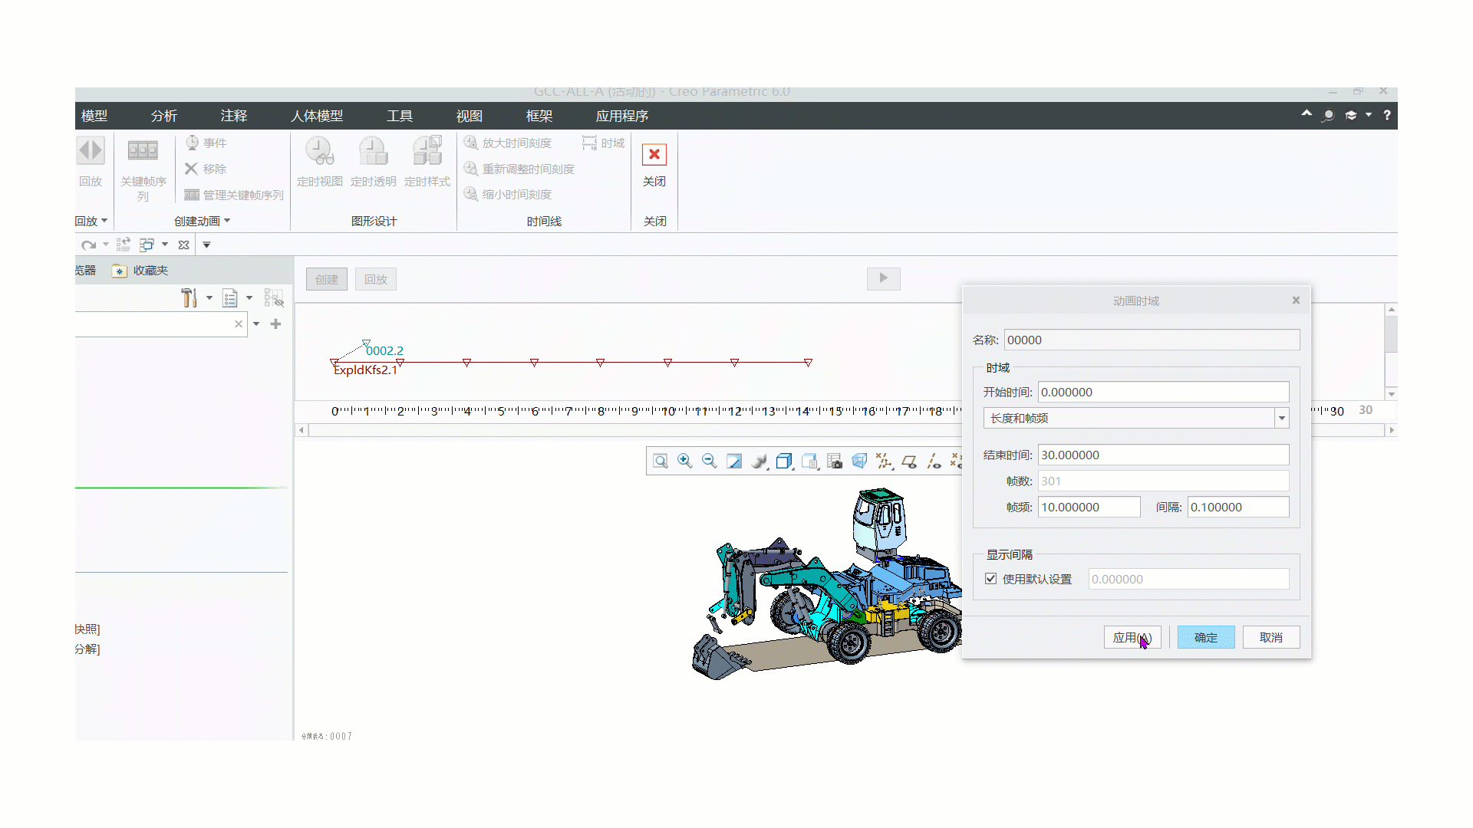
Task: Open the saved orientations cube icon
Action: tap(784, 461)
